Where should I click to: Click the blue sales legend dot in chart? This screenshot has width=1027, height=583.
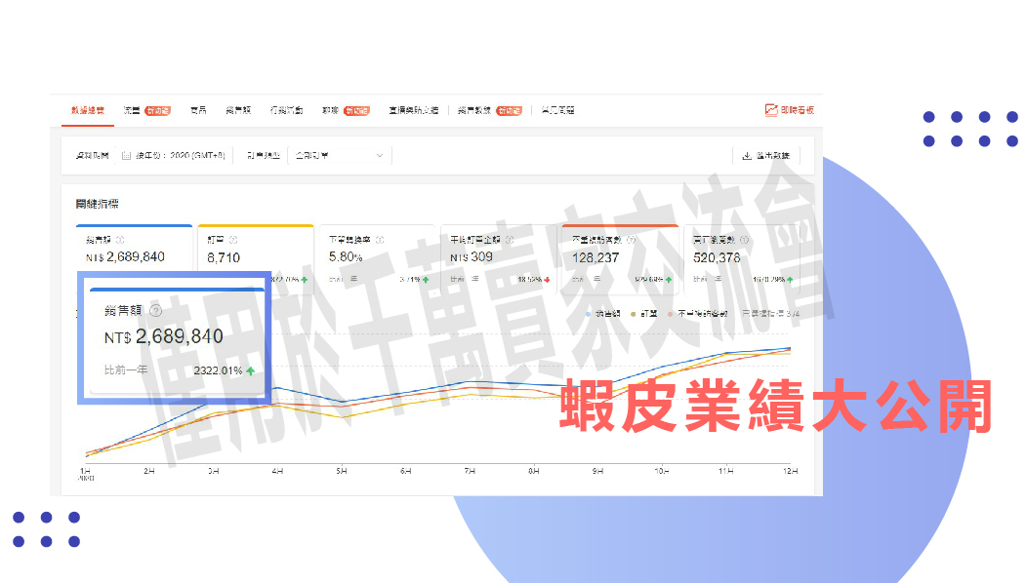(x=589, y=314)
